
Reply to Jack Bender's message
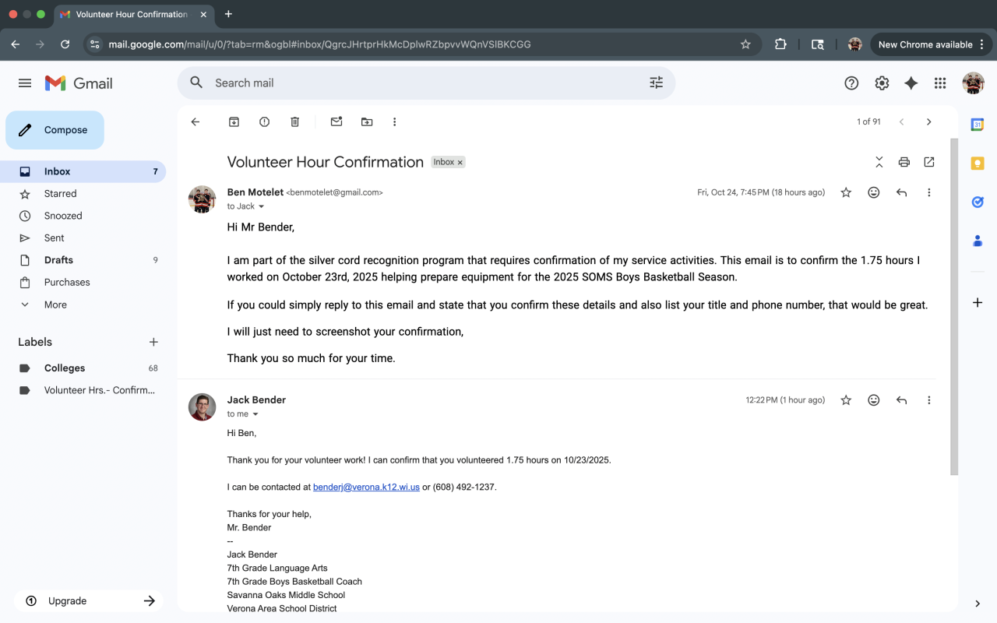901,400
